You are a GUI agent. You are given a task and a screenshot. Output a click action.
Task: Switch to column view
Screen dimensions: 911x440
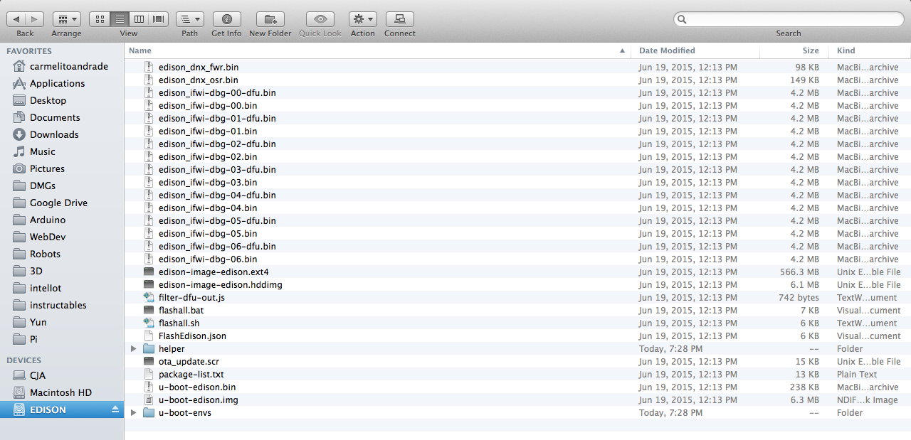pos(139,19)
